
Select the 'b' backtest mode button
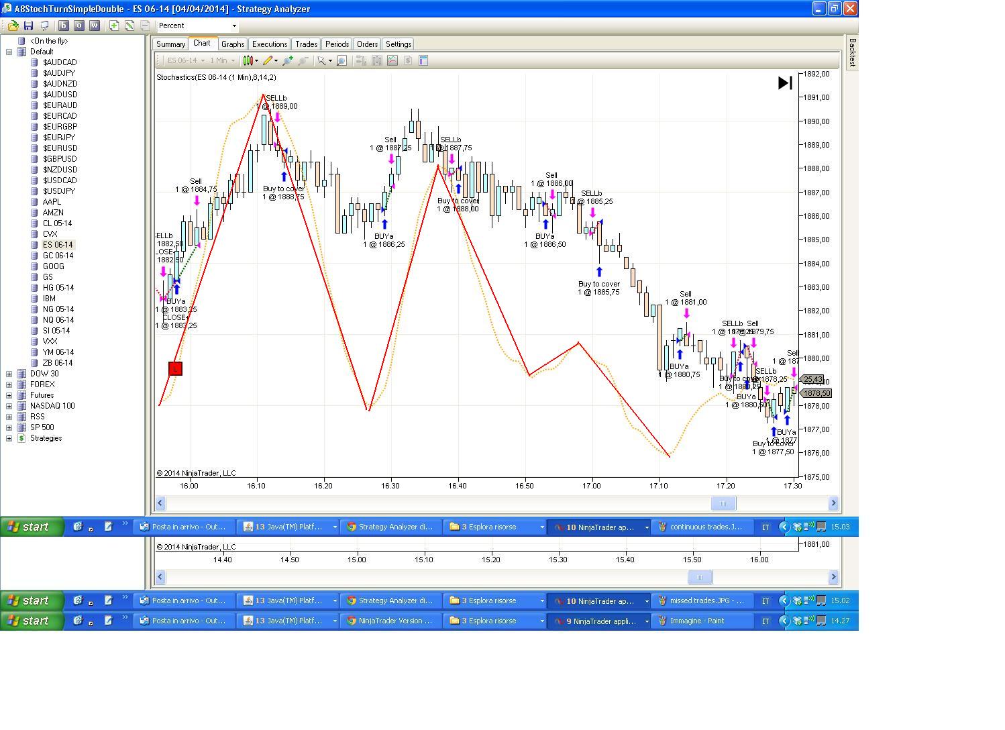point(64,25)
